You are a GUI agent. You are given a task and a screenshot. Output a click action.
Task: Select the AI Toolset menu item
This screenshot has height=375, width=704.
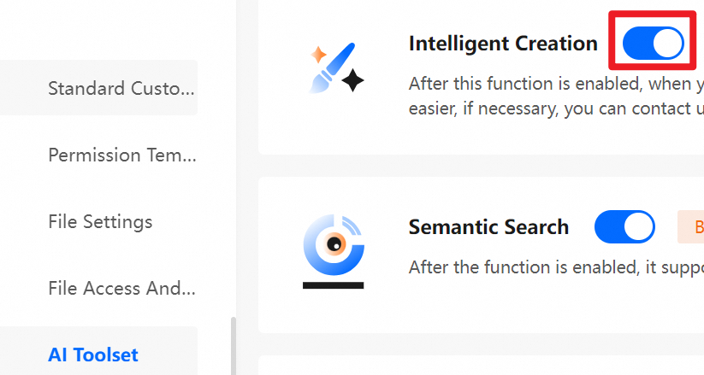tap(93, 354)
